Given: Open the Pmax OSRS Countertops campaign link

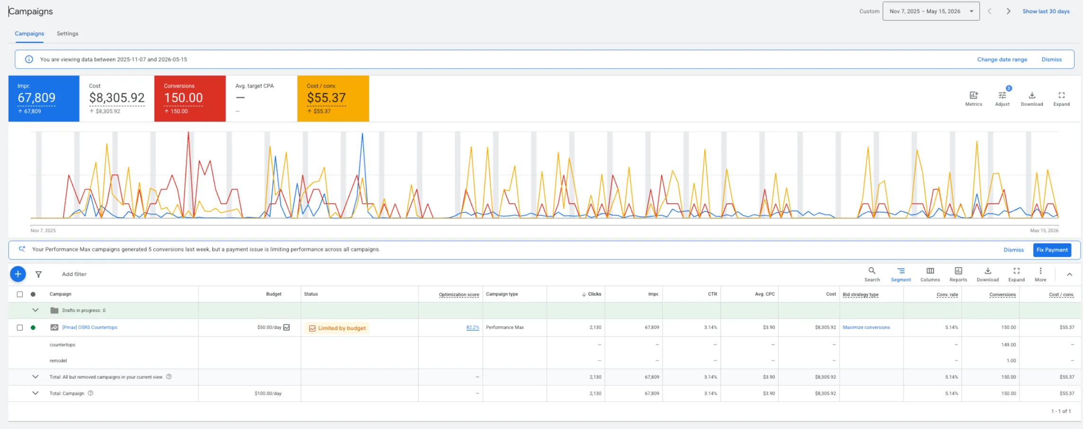Looking at the screenshot, I should click(90, 327).
